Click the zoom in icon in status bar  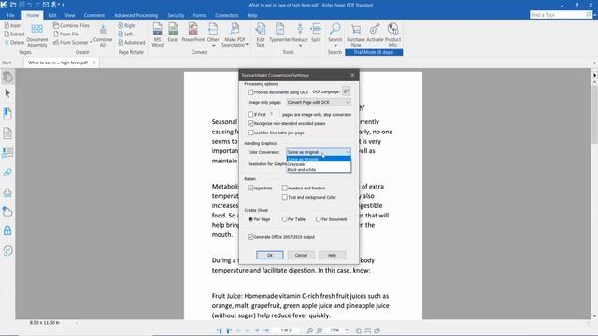click(320, 330)
